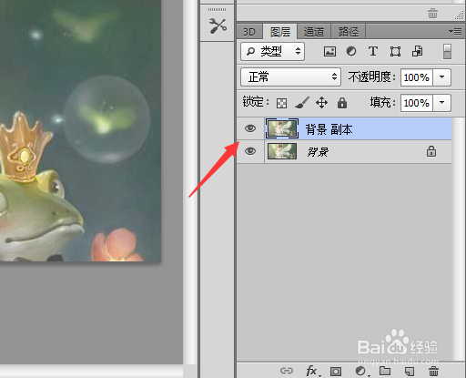This screenshot has width=466, height=378.
Task: Click the link layers icon
Action: click(287, 371)
